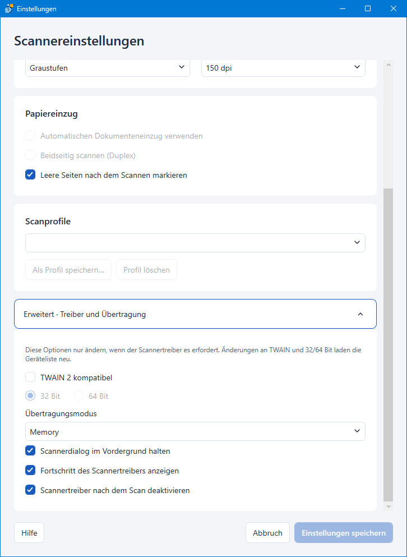This screenshot has width=407, height=557.
Task: Click the hint text about TWAIN Geräteliste
Action: [x=193, y=354]
